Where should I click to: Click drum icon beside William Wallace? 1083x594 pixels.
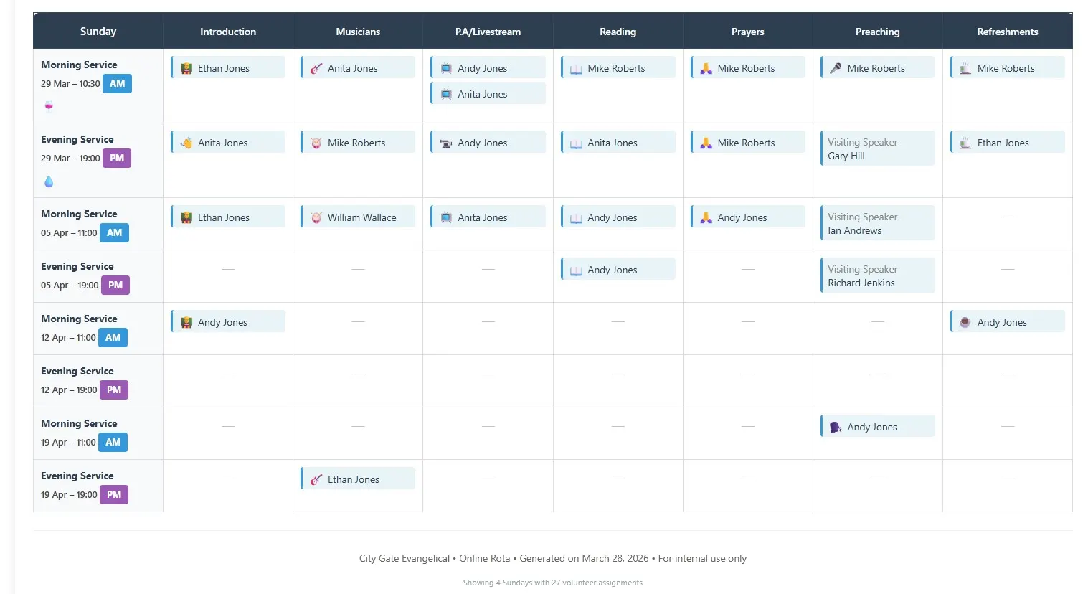tap(316, 218)
